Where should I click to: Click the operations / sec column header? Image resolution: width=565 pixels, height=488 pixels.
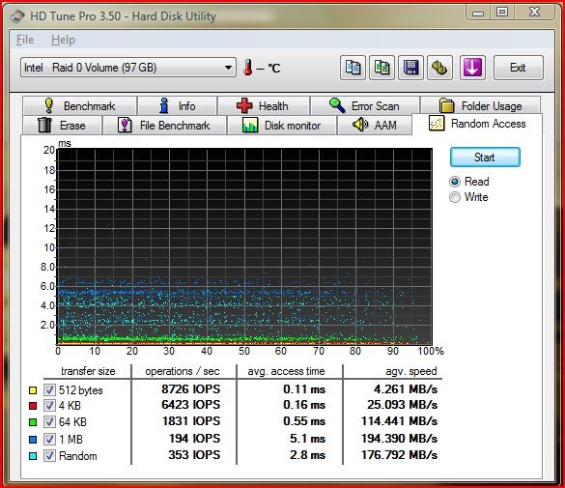coord(183,371)
